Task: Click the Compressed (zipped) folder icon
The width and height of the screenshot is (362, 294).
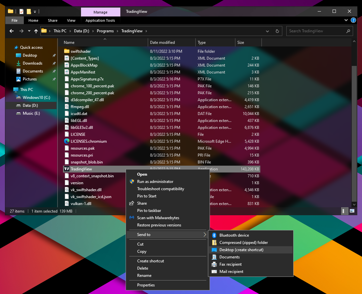Action: pyautogui.click(x=214, y=243)
